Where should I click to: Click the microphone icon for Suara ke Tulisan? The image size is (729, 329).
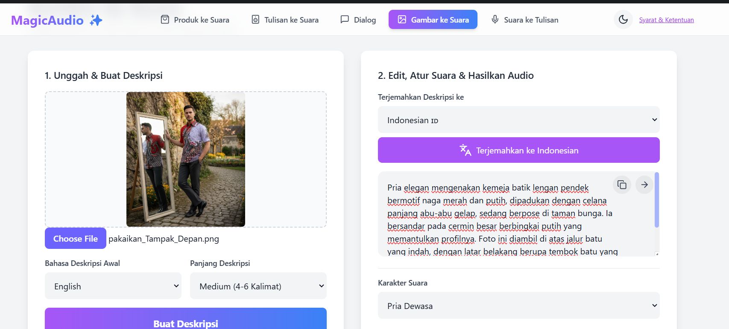coord(495,20)
